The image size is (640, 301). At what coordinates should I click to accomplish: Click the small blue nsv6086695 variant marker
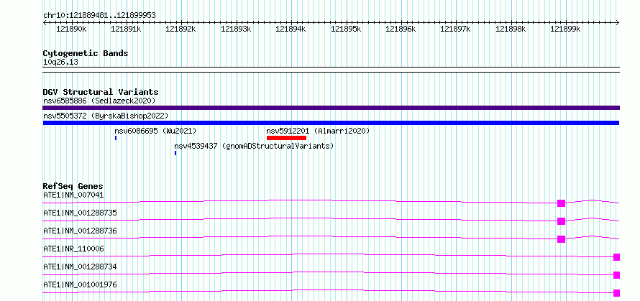[116, 138]
